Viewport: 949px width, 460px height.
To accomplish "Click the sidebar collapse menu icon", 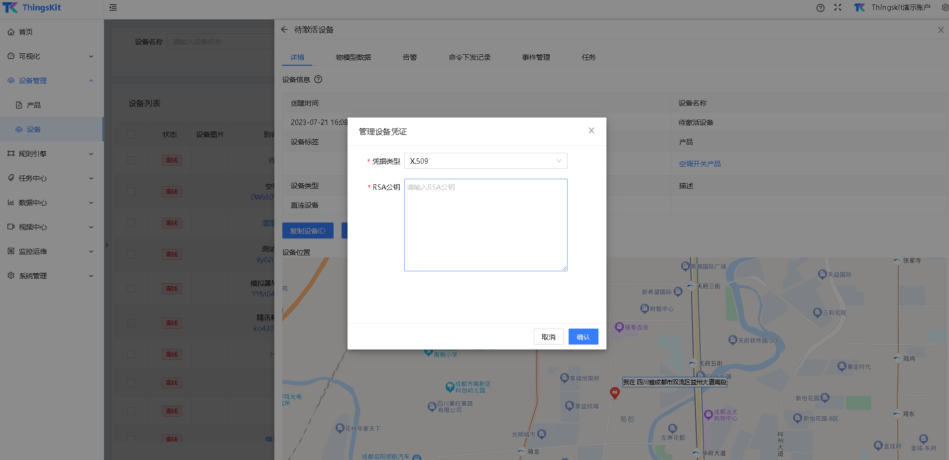I will tap(113, 7).
